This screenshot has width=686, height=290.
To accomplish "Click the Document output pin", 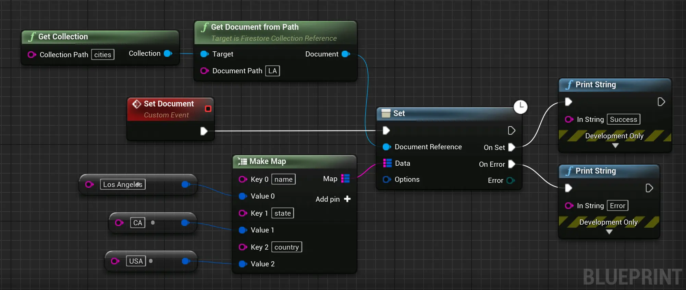I will click(x=346, y=54).
